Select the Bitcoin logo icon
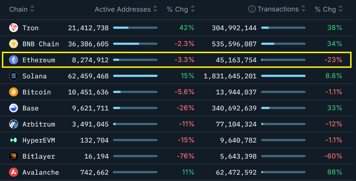The height and width of the screenshot is (181, 356). 13,92
